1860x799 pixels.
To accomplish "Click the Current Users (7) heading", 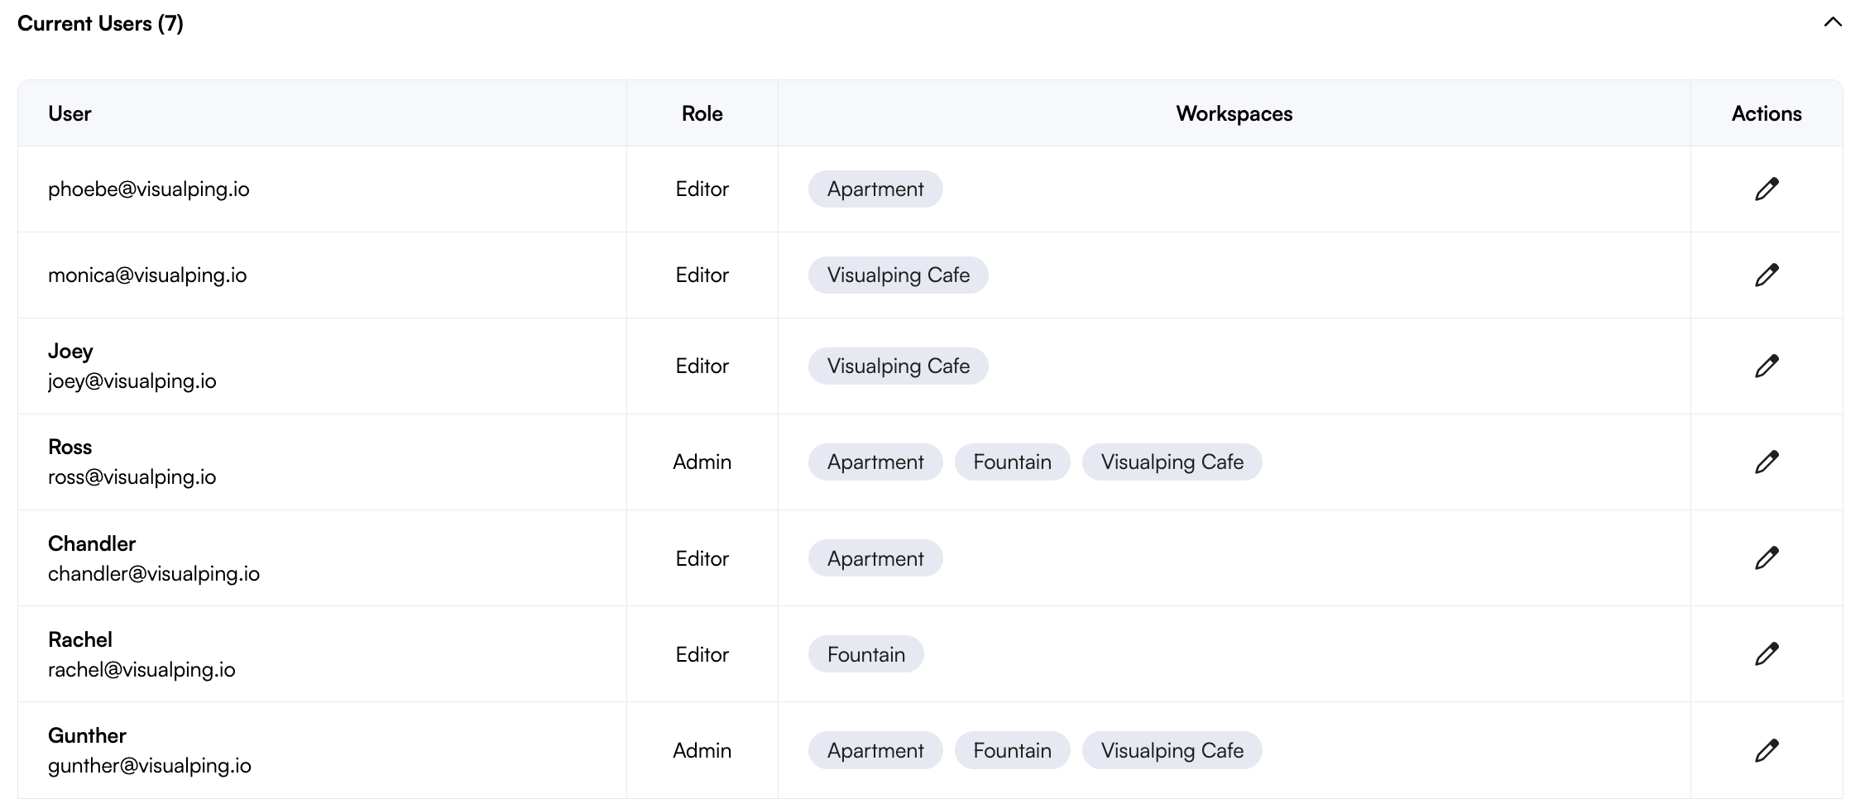I will (x=100, y=23).
